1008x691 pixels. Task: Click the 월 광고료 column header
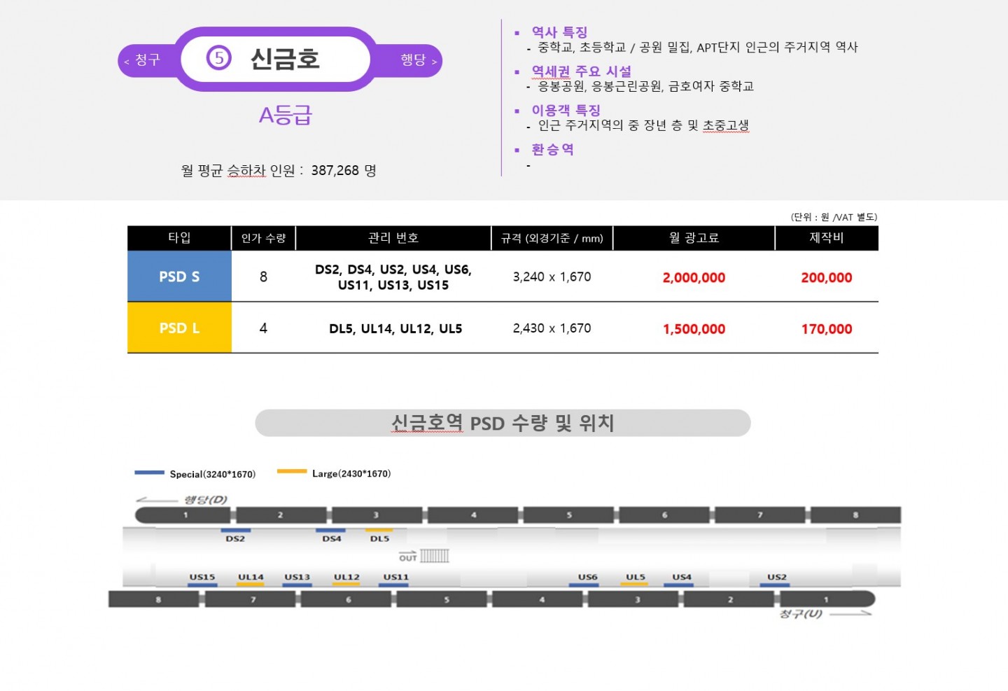pyautogui.click(x=694, y=238)
